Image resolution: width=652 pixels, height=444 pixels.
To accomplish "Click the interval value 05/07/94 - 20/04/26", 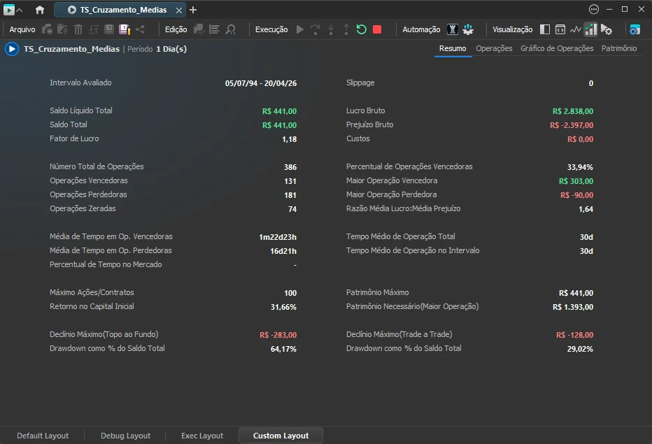I will pos(261,83).
